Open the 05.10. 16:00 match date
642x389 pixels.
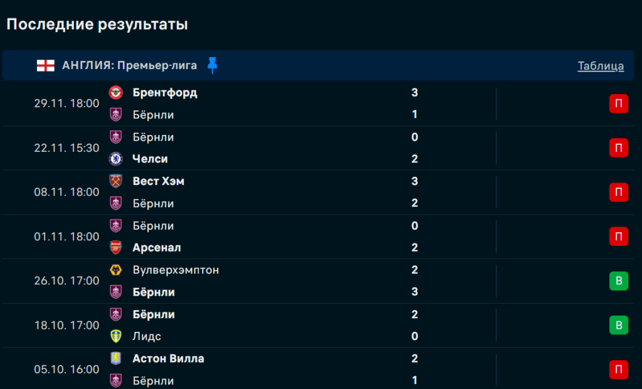point(66,369)
